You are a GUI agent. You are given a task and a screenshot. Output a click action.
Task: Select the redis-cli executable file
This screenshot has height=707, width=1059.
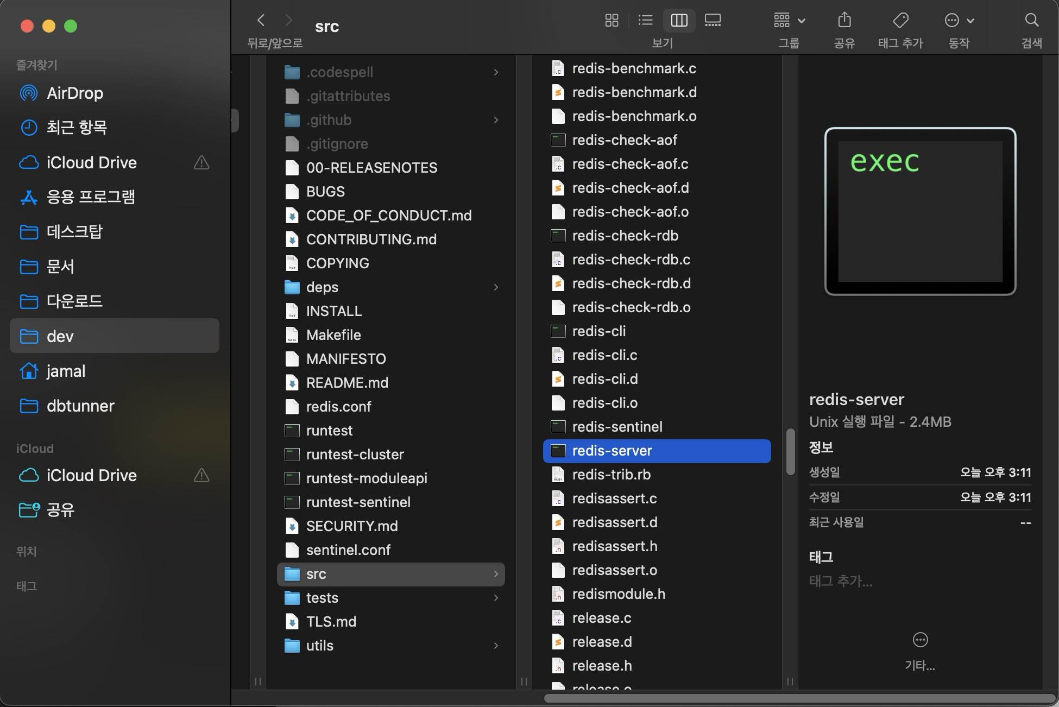(598, 331)
